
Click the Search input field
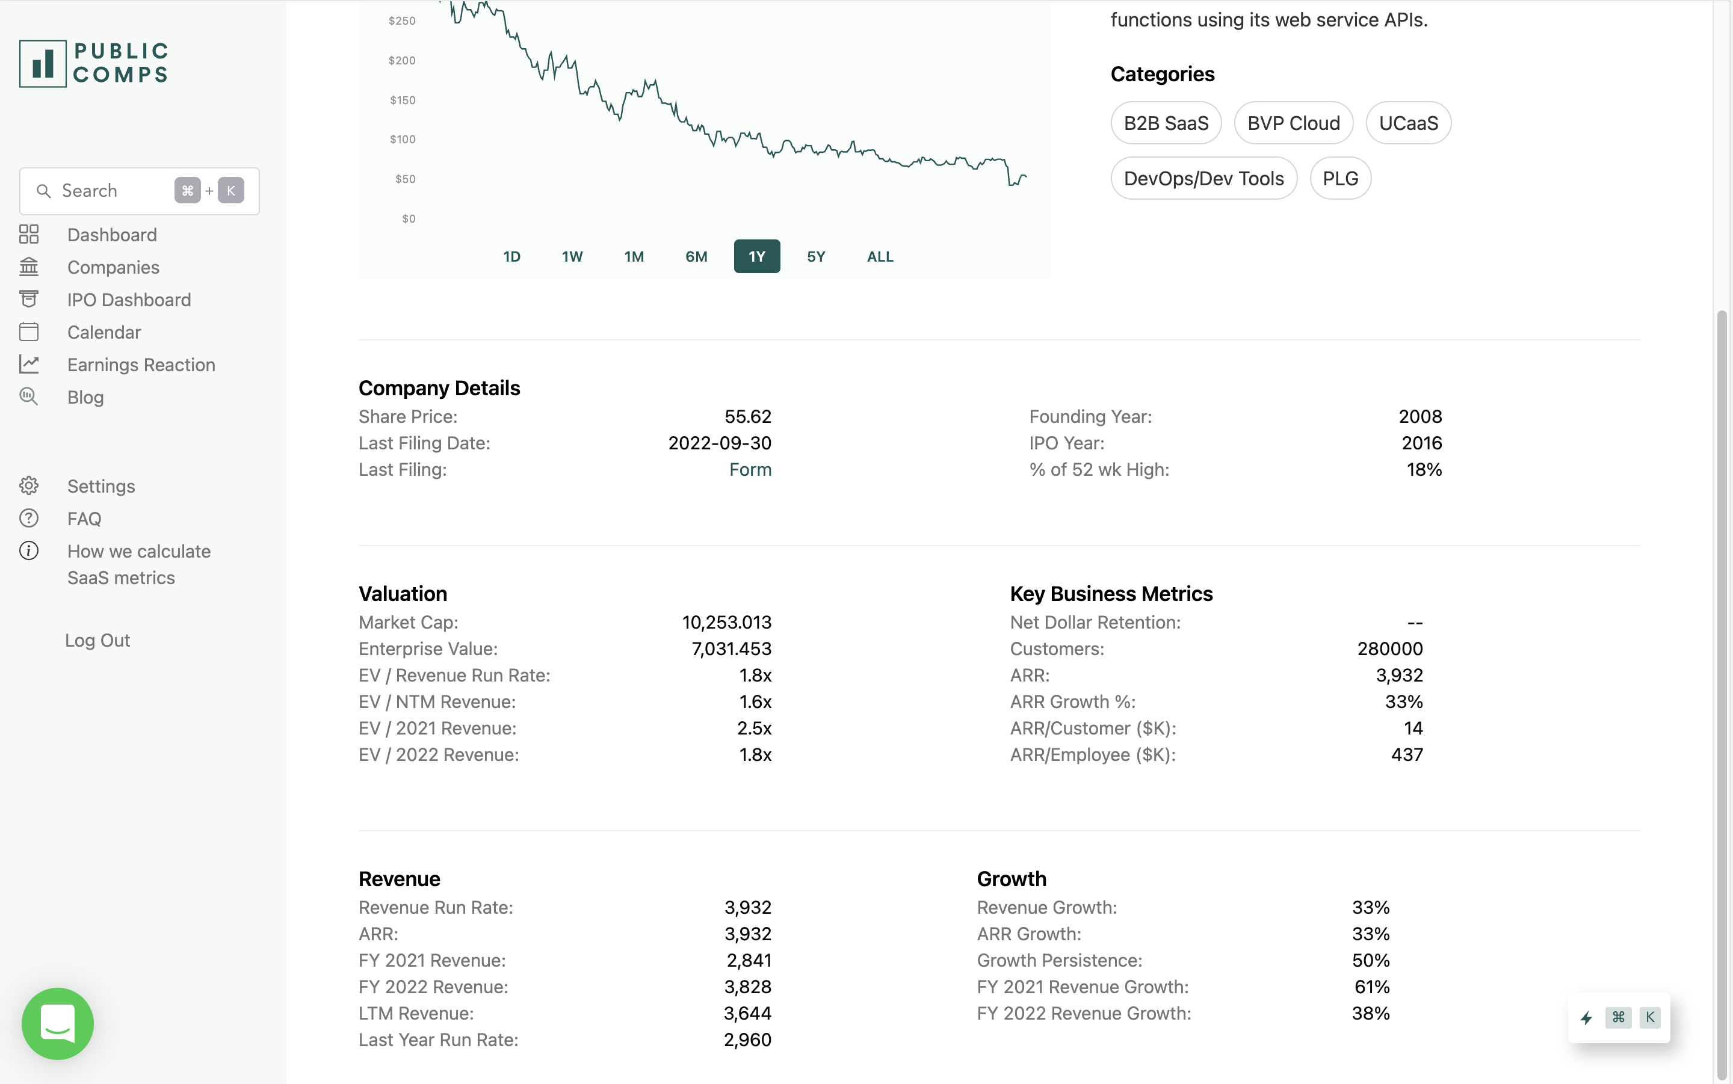[108, 191]
